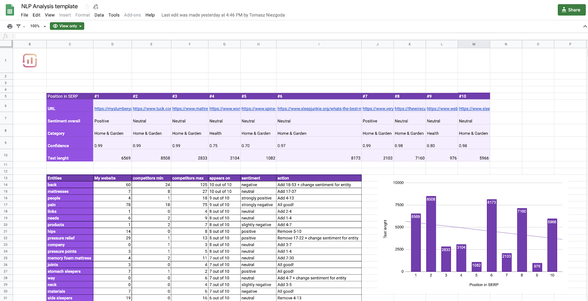588x301 pixels.
Task: Open the tuck.com URL link for #2
Action: pos(152,109)
